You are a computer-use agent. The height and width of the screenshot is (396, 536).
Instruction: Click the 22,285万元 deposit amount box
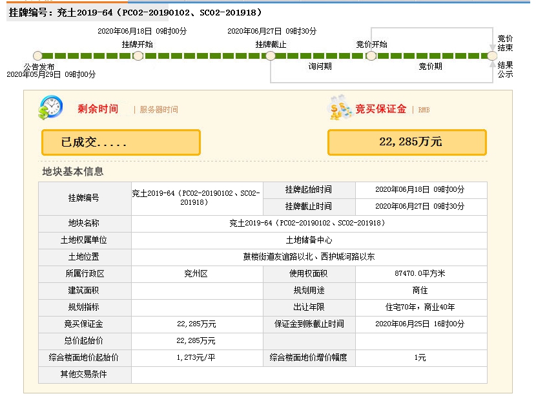coord(406,142)
